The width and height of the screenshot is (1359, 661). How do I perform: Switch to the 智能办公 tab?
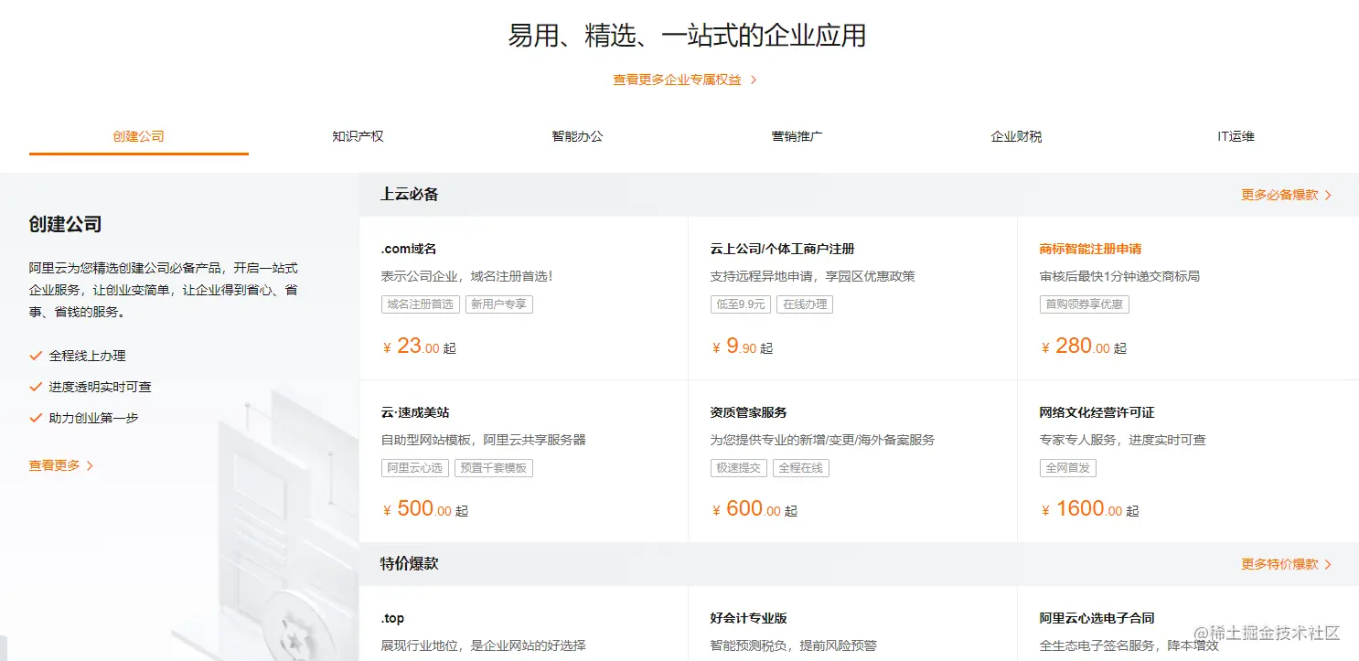click(578, 136)
